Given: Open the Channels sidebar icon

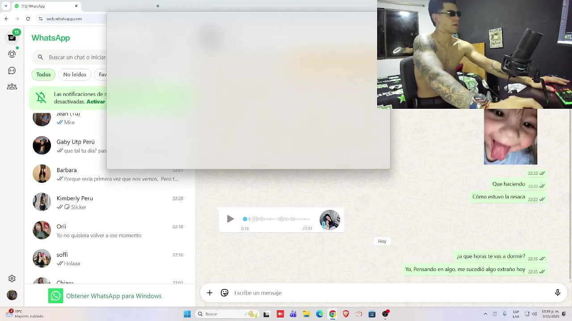Looking at the screenshot, I should [12, 70].
